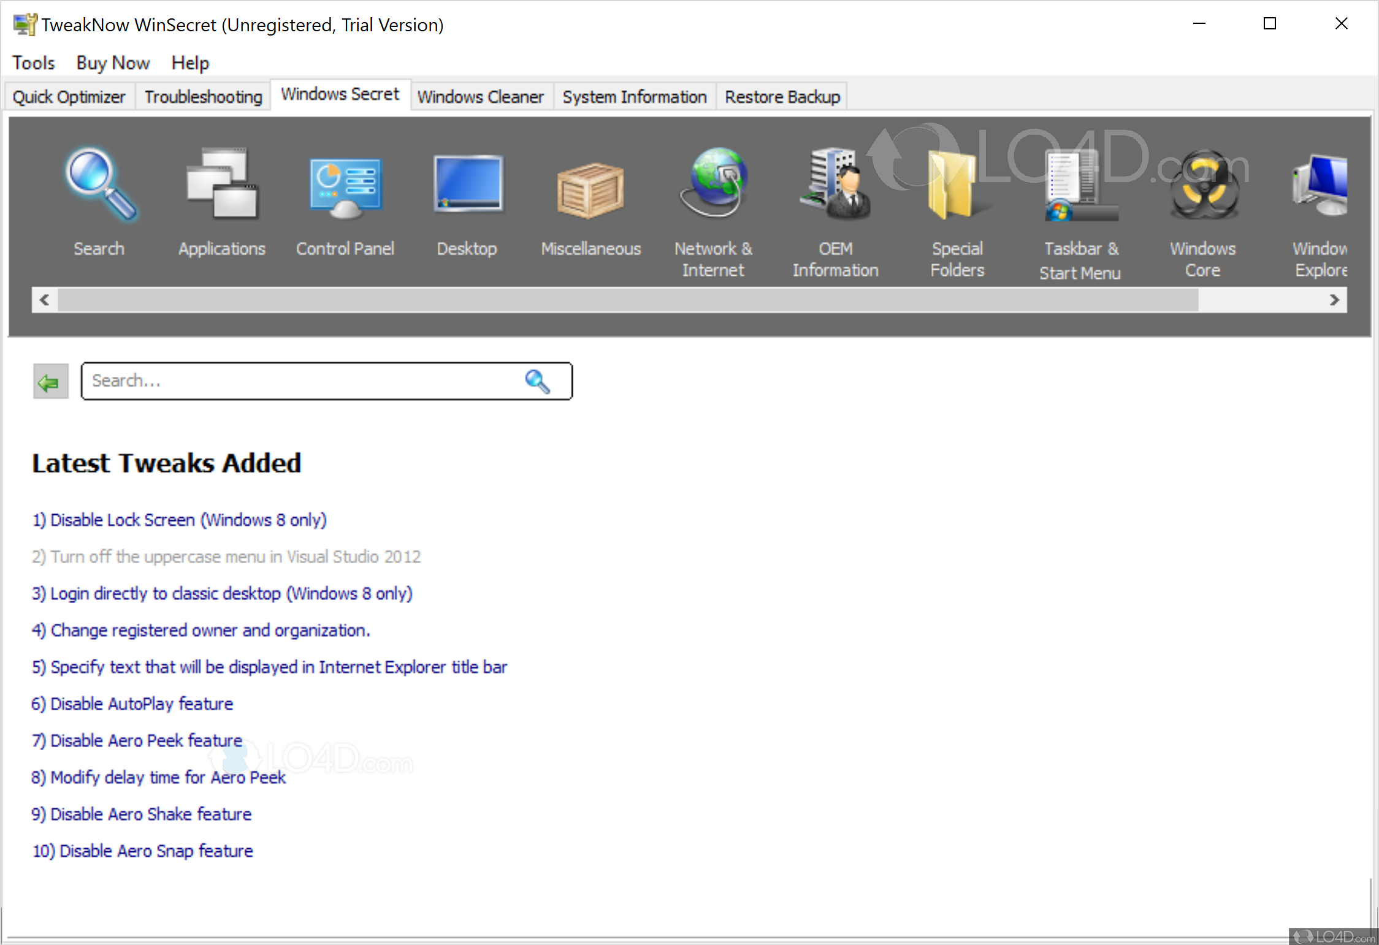The height and width of the screenshot is (945, 1379).
Task: Switch to the System Information tab
Action: click(635, 97)
